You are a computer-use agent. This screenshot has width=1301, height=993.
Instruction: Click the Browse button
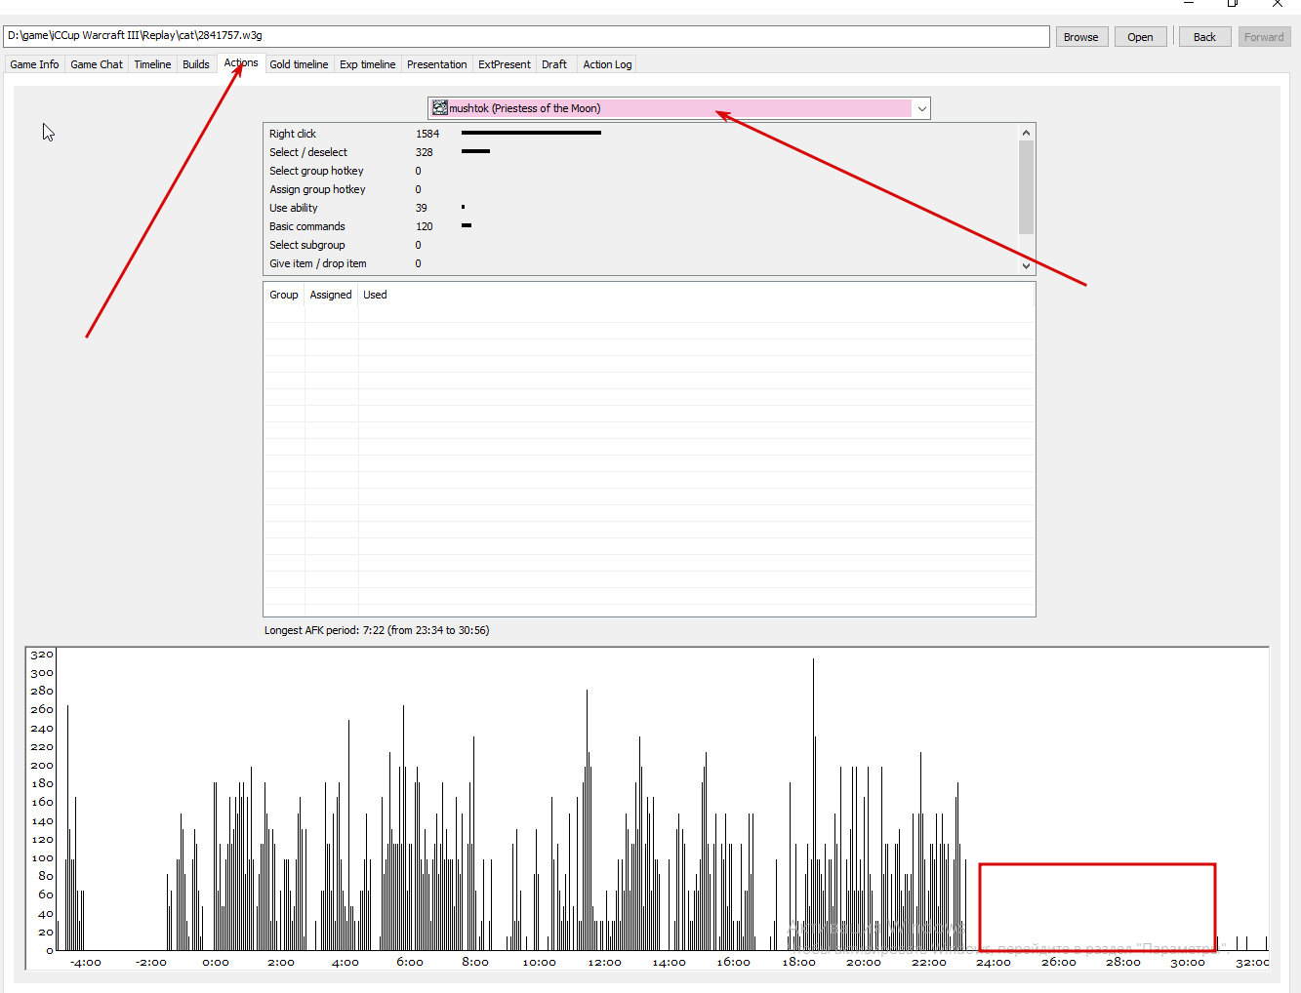coord(1081,37)
